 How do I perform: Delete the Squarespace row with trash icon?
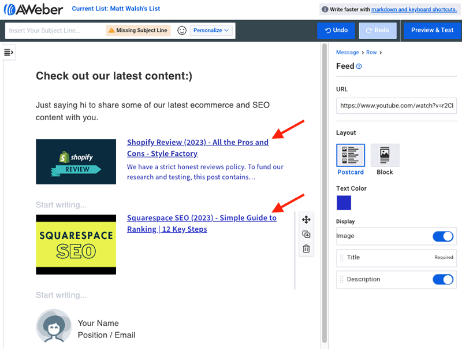click(x=306, y=249)
